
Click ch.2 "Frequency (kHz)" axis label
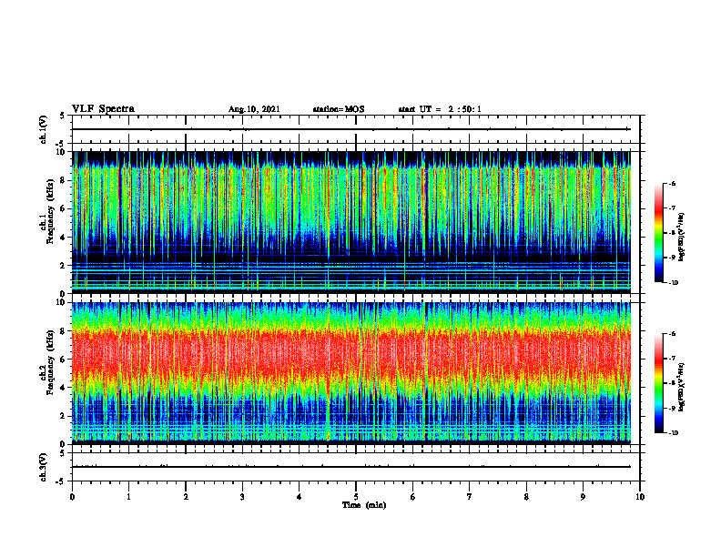50,362
